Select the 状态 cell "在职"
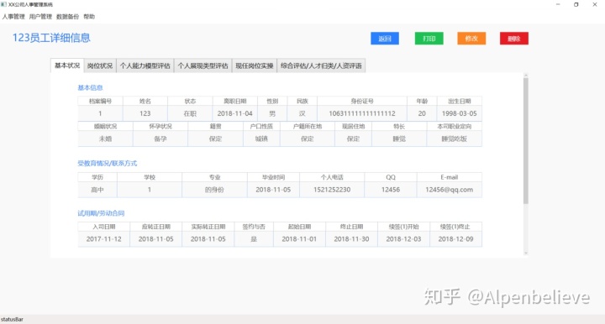 [190, 113]
